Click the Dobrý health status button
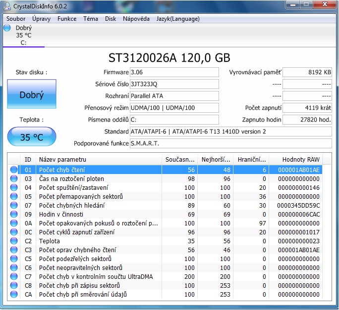The image size is (339, 310). (x=32, y=94)
